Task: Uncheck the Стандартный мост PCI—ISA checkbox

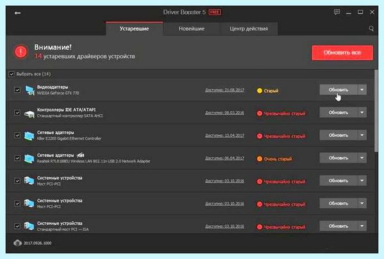Action: click(17, 226)
